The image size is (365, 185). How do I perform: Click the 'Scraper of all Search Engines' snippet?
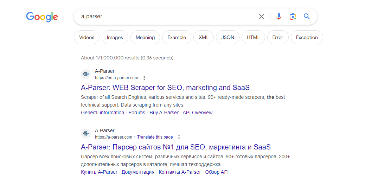tap(183, 101)
